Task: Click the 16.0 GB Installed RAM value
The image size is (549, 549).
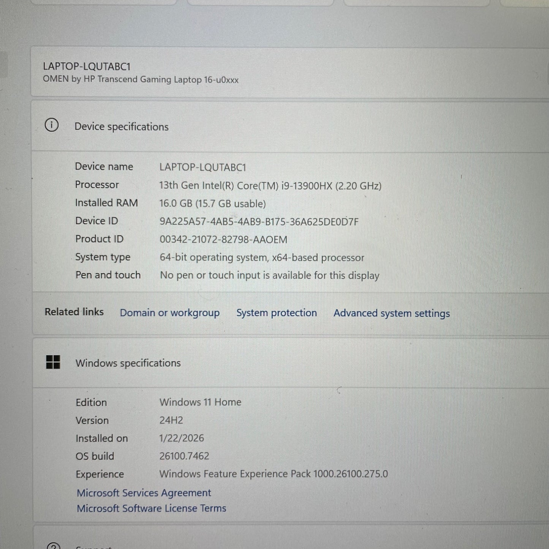Action: (212, 204)
